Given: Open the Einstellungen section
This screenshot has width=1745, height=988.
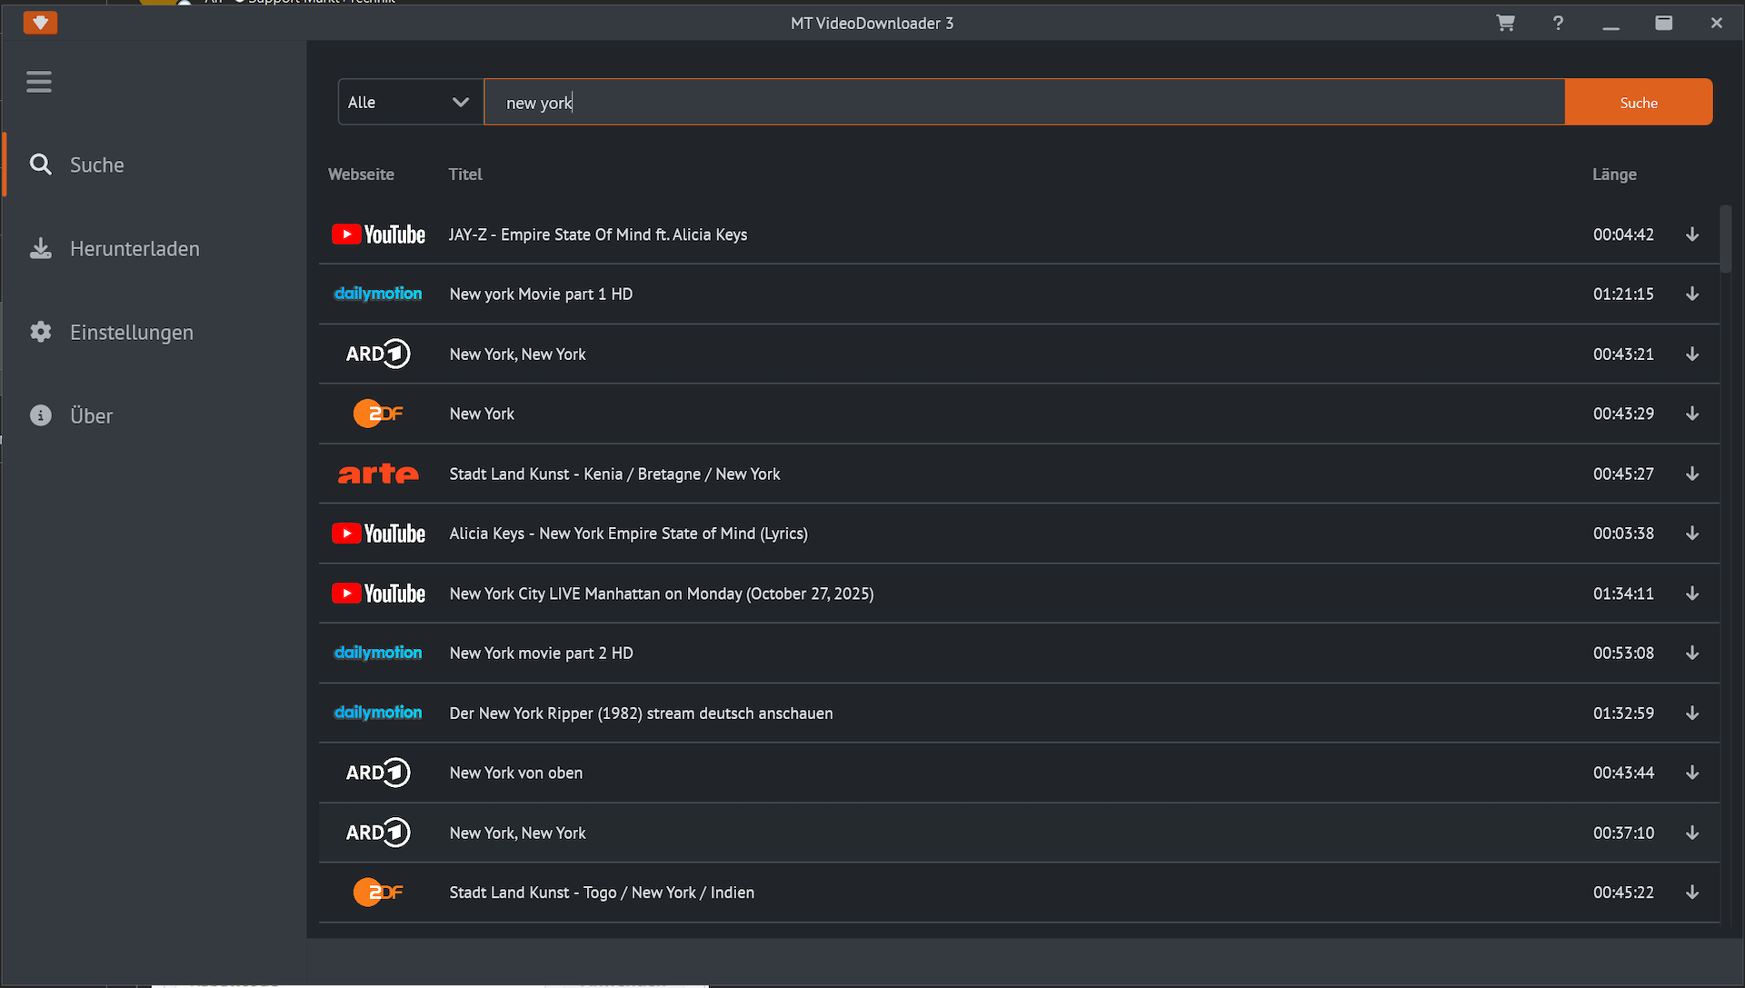Looking at the screenshot, I should 131,333.
